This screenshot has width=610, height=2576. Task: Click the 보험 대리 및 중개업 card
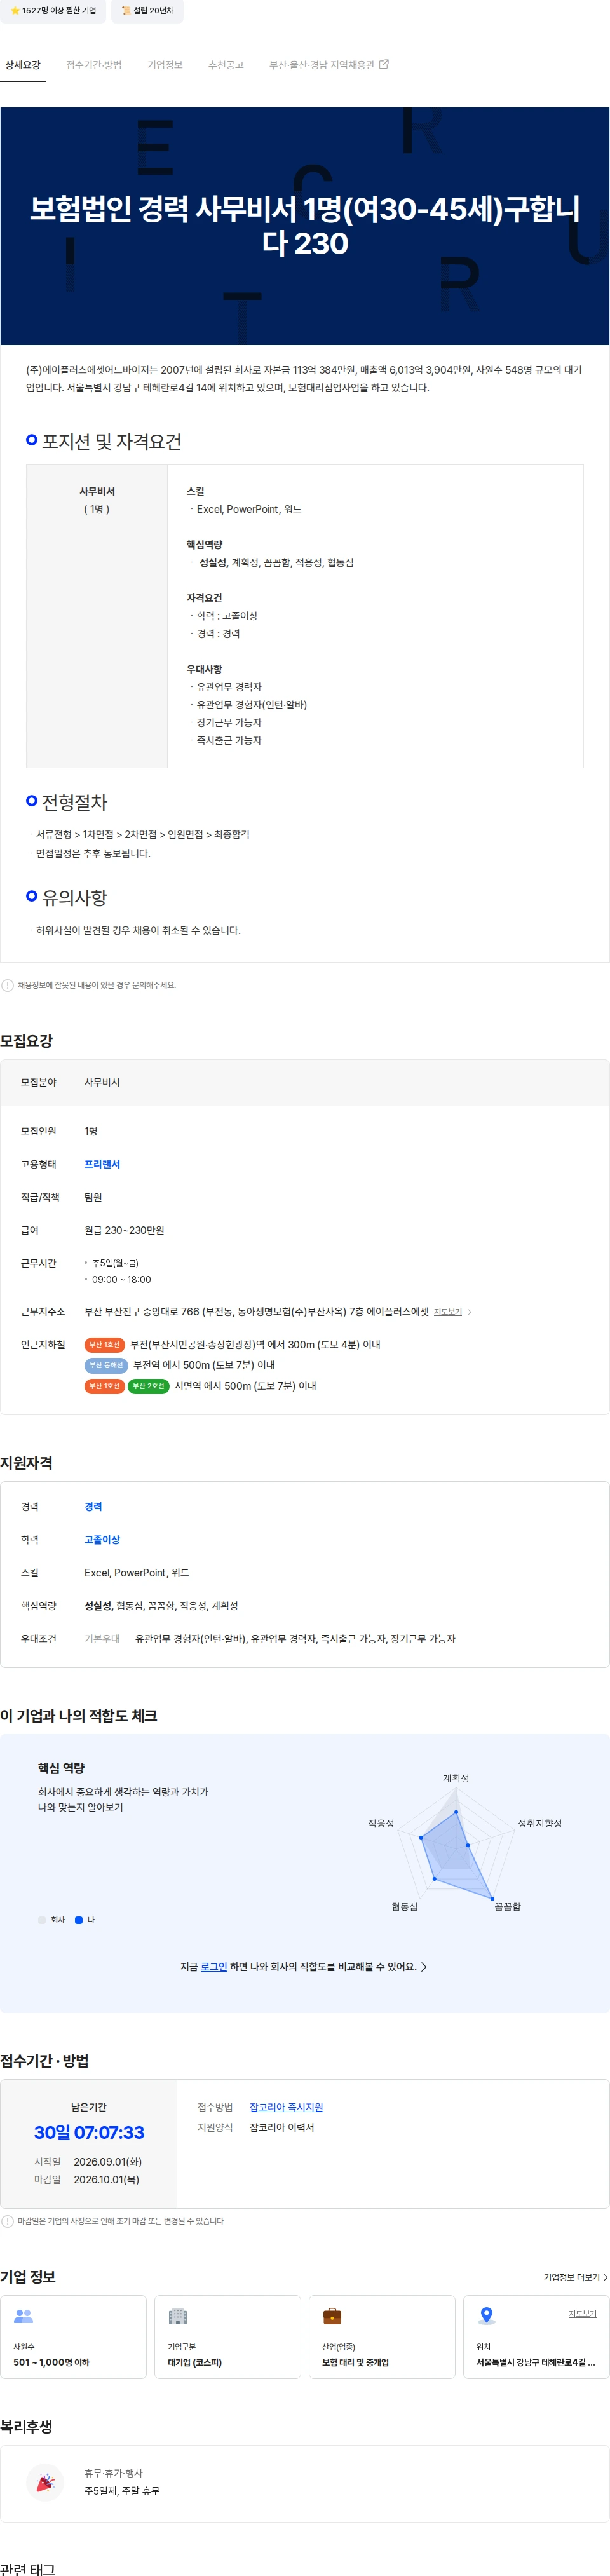point(382,2337)
